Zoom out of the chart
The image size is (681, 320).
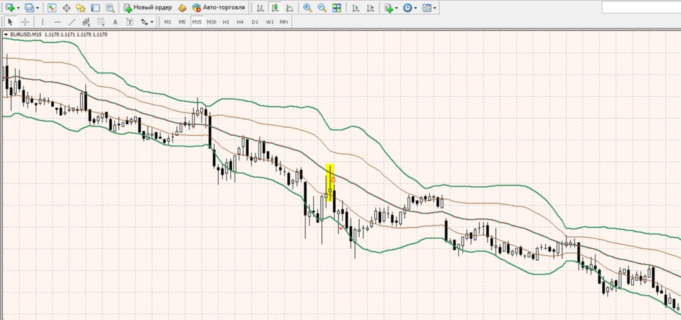click(x=322, y=8)
